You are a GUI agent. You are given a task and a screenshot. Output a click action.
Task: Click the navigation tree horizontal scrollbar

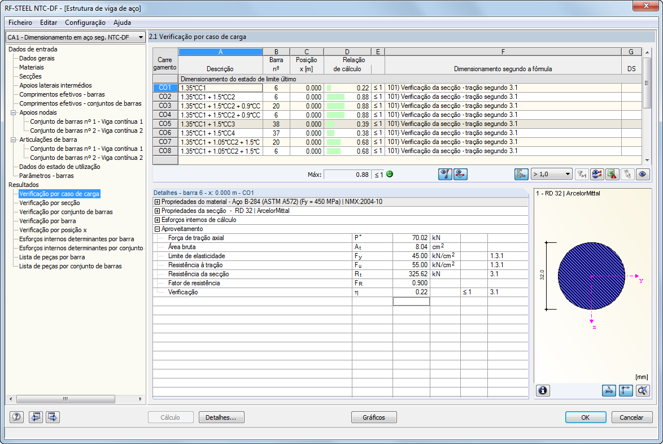pyautogui.click(x=75, y=399)
